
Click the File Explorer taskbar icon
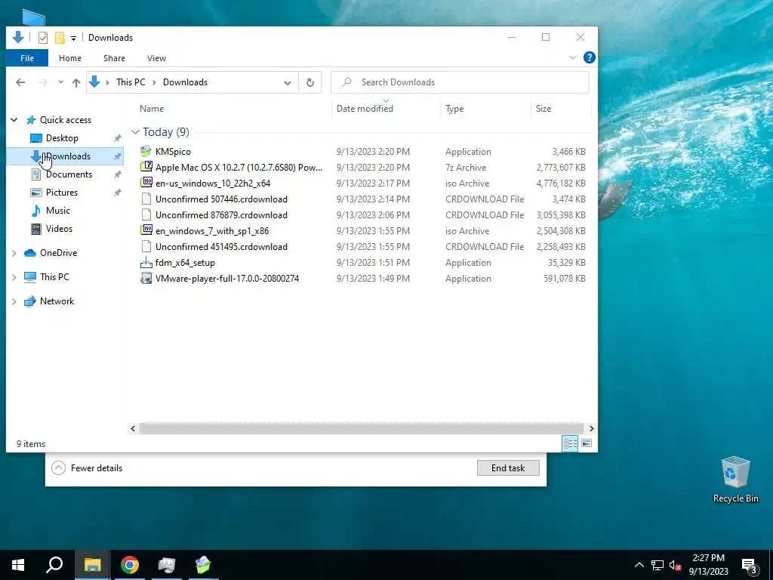point(92,565)
